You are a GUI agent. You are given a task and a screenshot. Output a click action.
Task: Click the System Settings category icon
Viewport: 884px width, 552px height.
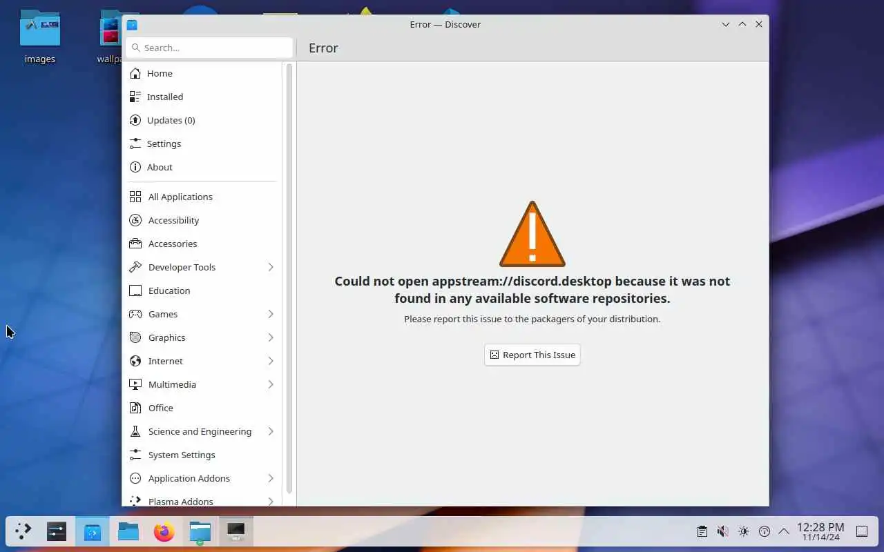135,455
